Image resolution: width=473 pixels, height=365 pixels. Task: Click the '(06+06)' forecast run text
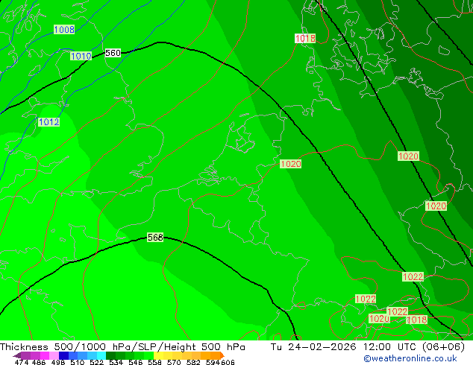point(443,347)
